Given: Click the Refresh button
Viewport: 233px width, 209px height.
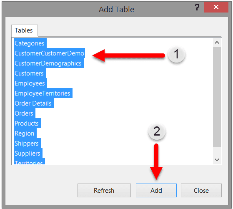Looking at the screenshot, I should coord(104,190).
